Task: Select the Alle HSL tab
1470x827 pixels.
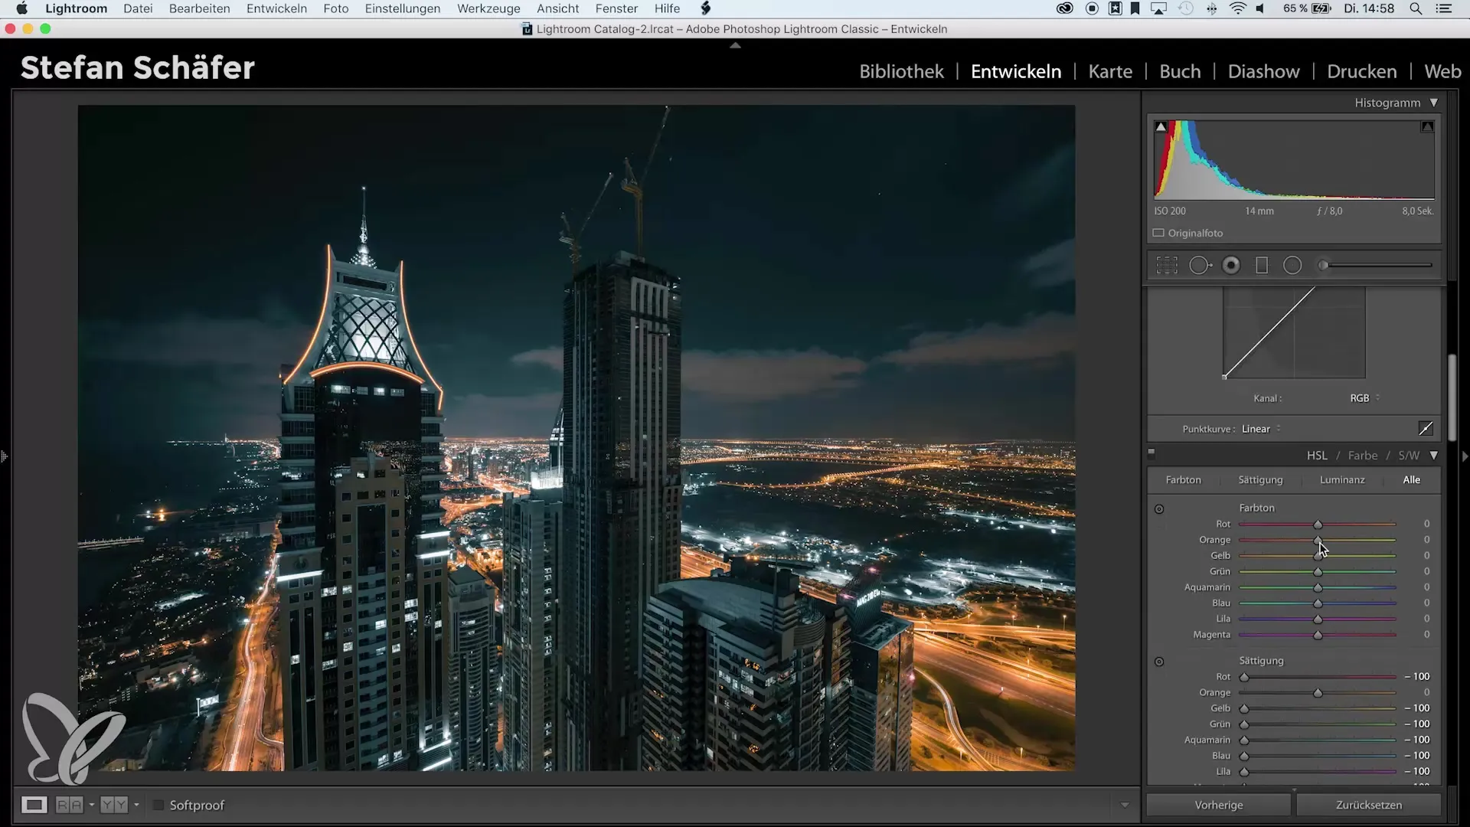Action: pos(1411,480)
